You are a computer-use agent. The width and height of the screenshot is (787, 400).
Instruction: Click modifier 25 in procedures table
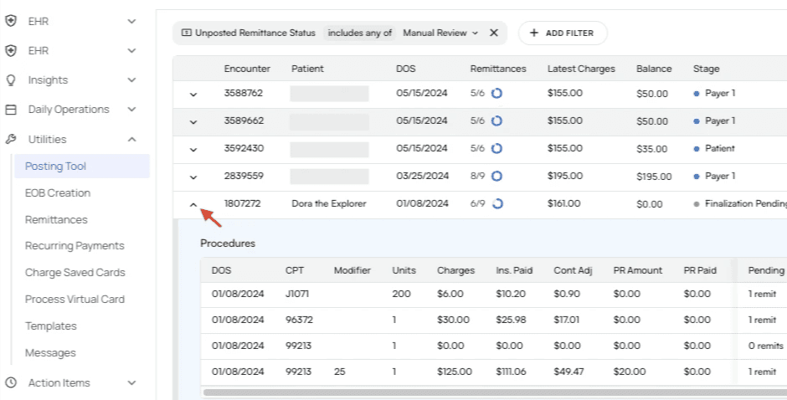click(x=339, y=372)
